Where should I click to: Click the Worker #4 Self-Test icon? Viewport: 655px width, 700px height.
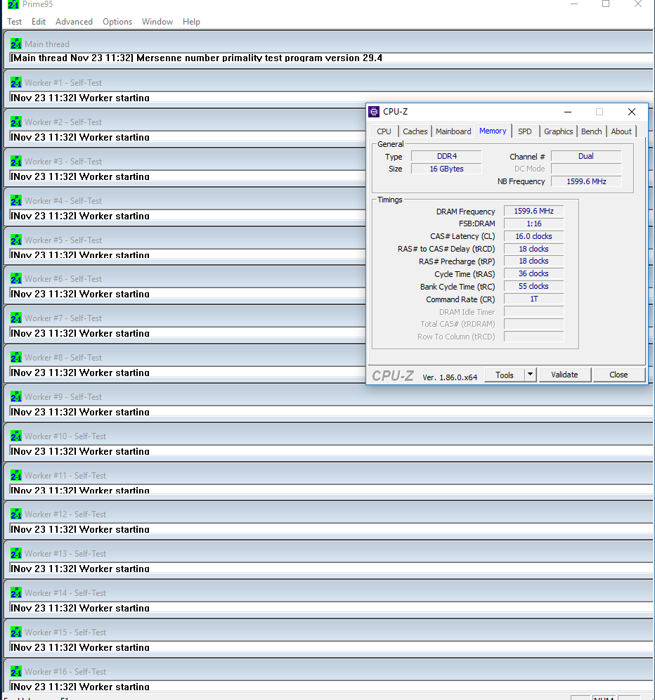(16, 200)
